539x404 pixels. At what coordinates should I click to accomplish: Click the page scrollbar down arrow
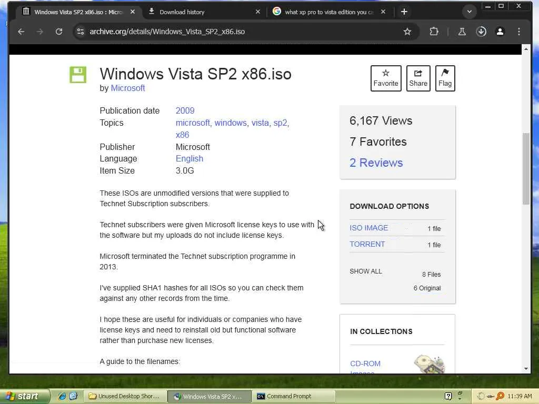coord(526,369)
